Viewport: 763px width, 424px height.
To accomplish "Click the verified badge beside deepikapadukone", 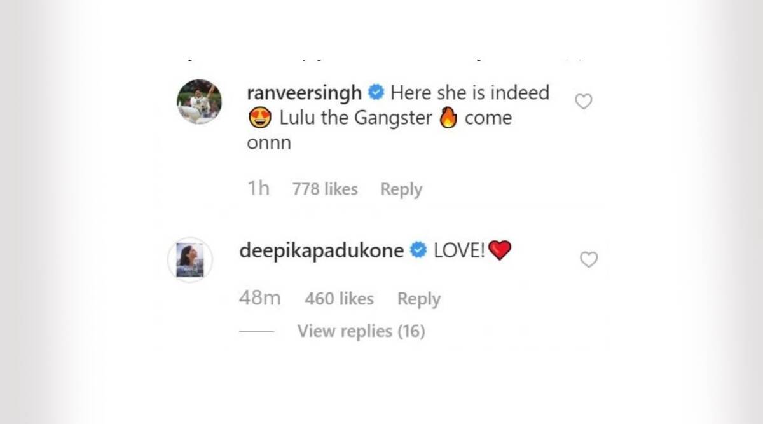I will (x=418, y=251).
